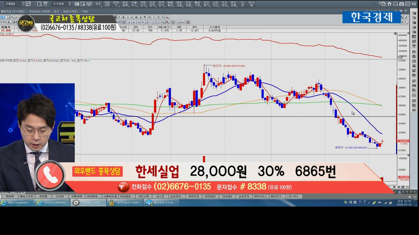Click the camera capture icon in top toolbar
Image resolution: width=419 pixels, height=235 pixels.
coord(77,4)
